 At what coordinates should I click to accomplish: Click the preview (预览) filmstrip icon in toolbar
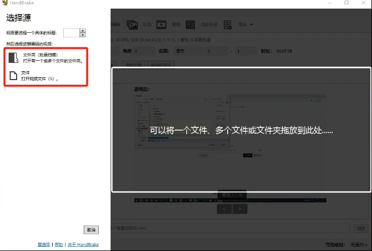[162, 25]
